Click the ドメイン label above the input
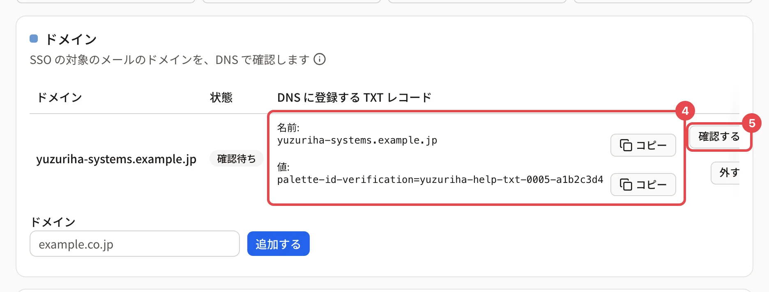769x292 pixels. [53, 222]
